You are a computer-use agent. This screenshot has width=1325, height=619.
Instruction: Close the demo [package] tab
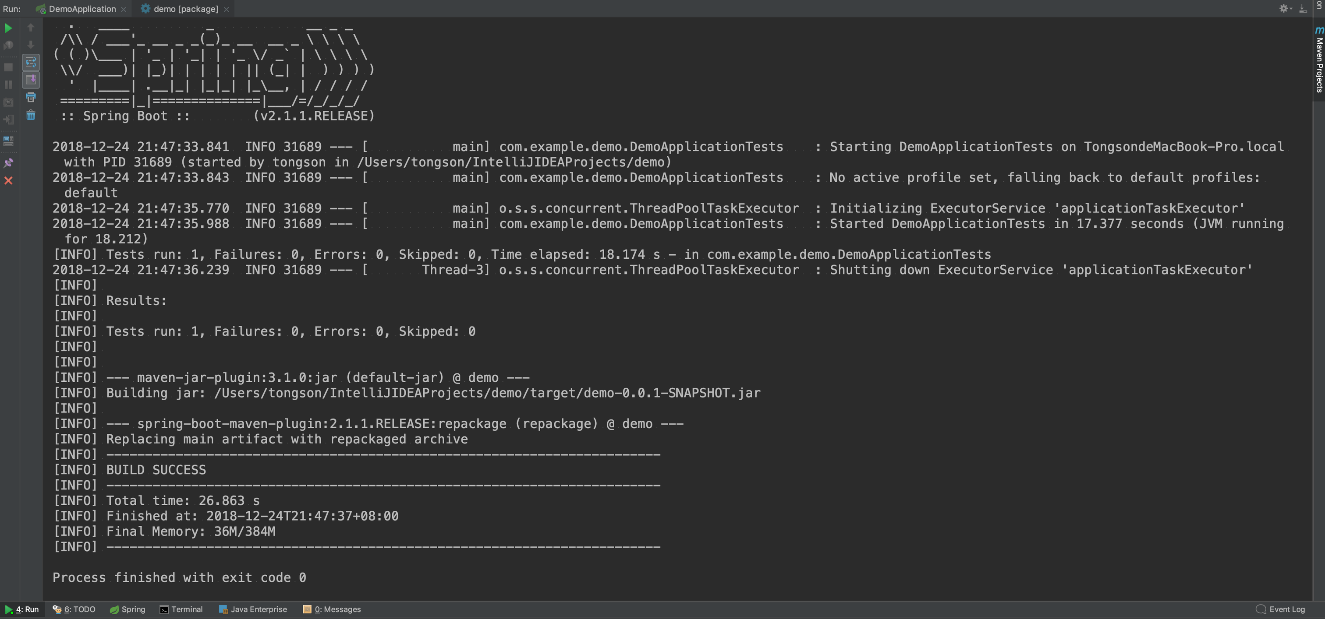pos(227,9)
